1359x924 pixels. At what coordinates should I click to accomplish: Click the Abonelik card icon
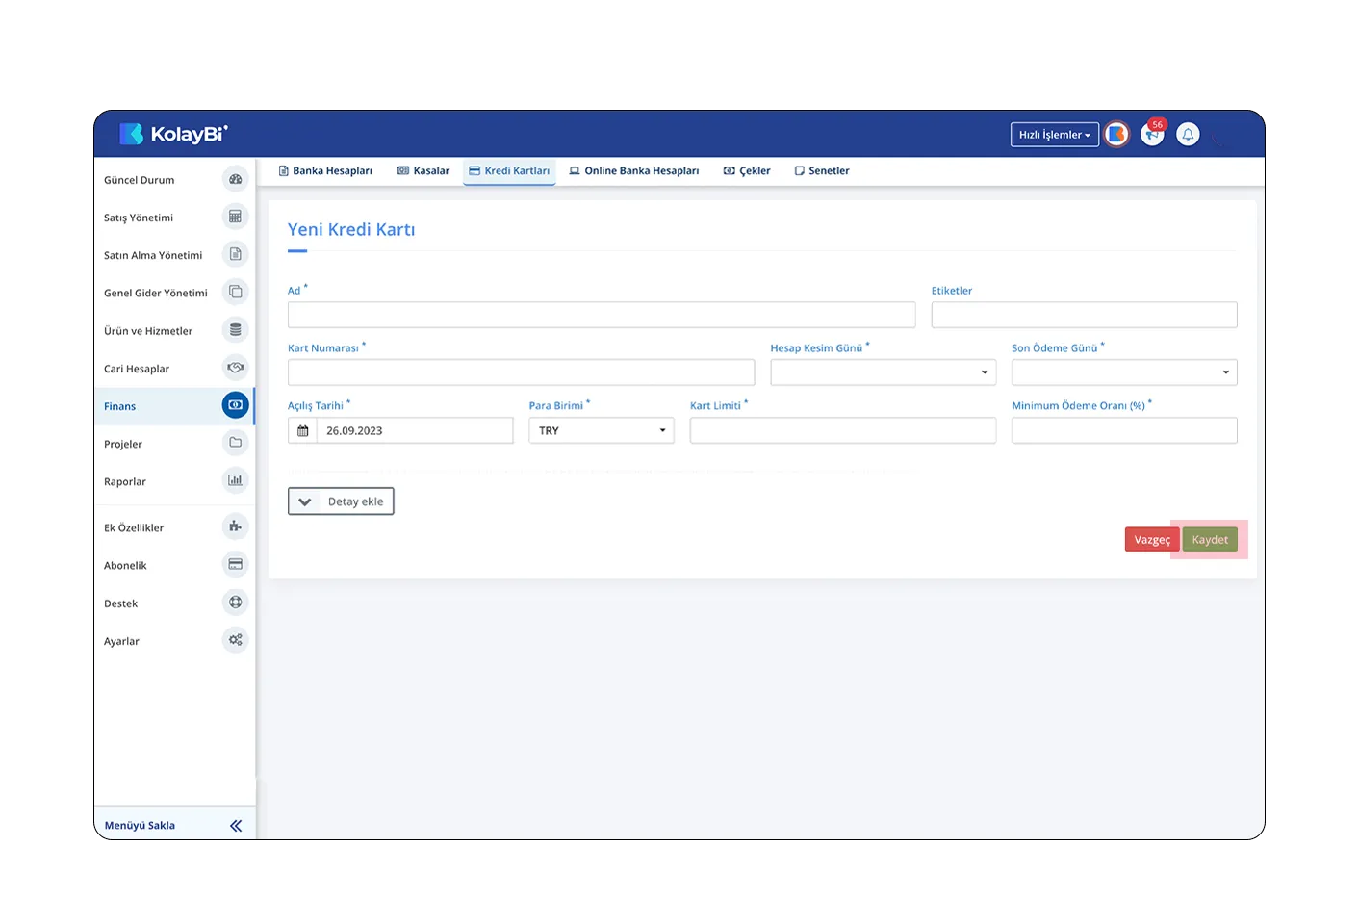[x=235, y=564]
